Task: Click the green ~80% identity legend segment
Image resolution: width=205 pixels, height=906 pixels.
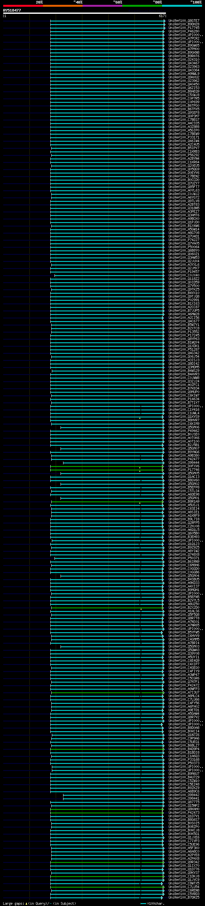Action: pos(142,6)
